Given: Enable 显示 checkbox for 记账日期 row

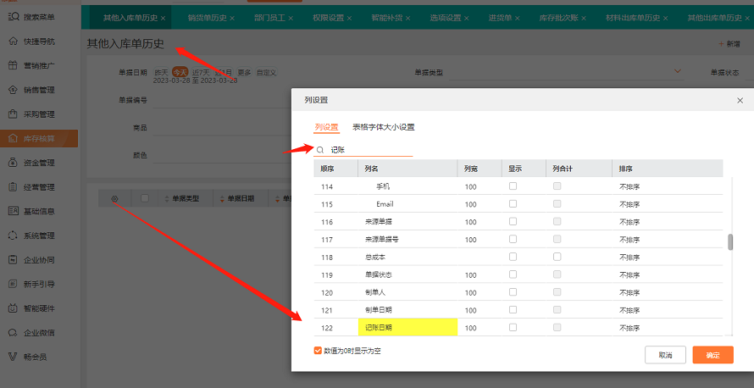Looking at the screenshot, I should (513, 327).
